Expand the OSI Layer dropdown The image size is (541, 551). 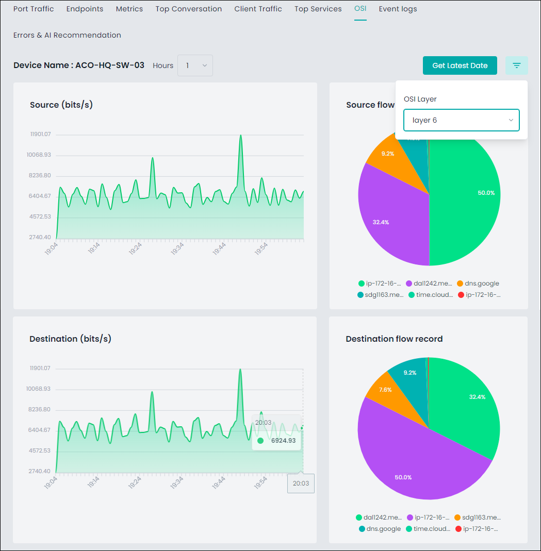coord(461,120)
